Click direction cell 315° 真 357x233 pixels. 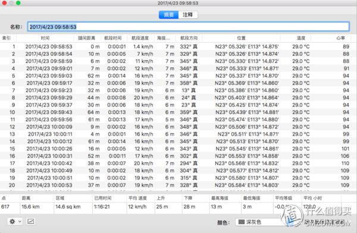(x=189, y=178)
